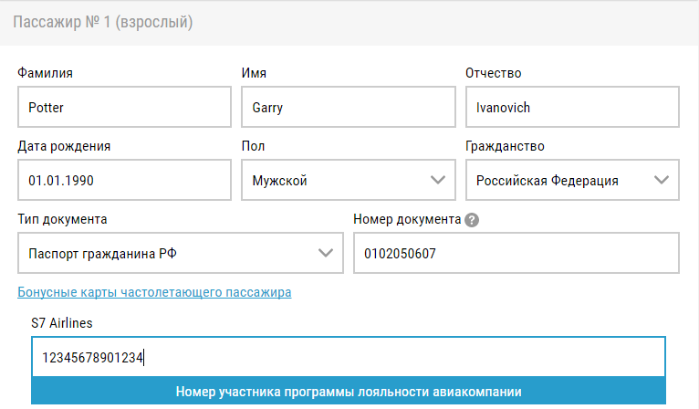Screen dimensions: 699x409
Task: Click the Номер документа label text
Action: click(407, 219)
